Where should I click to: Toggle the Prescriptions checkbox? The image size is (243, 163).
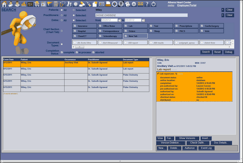click(x=176, y=26)
